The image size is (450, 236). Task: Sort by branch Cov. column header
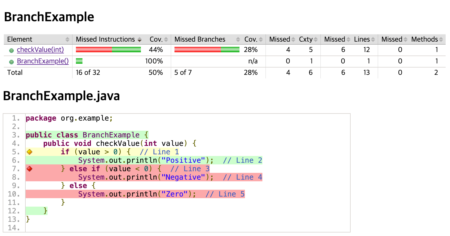point(254,39)
